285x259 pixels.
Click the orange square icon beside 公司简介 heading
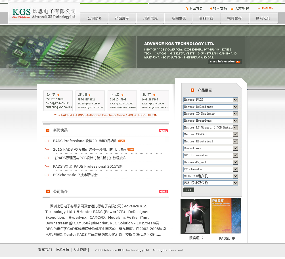tap(48, 191)
